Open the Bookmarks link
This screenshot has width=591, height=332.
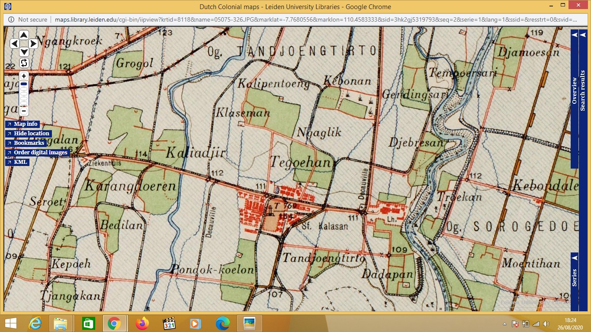[x=26, y=143]
